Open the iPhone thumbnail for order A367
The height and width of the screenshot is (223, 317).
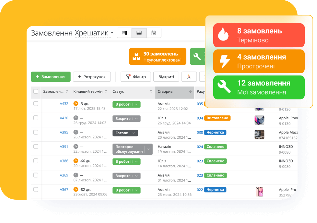[x=259, y=192]
